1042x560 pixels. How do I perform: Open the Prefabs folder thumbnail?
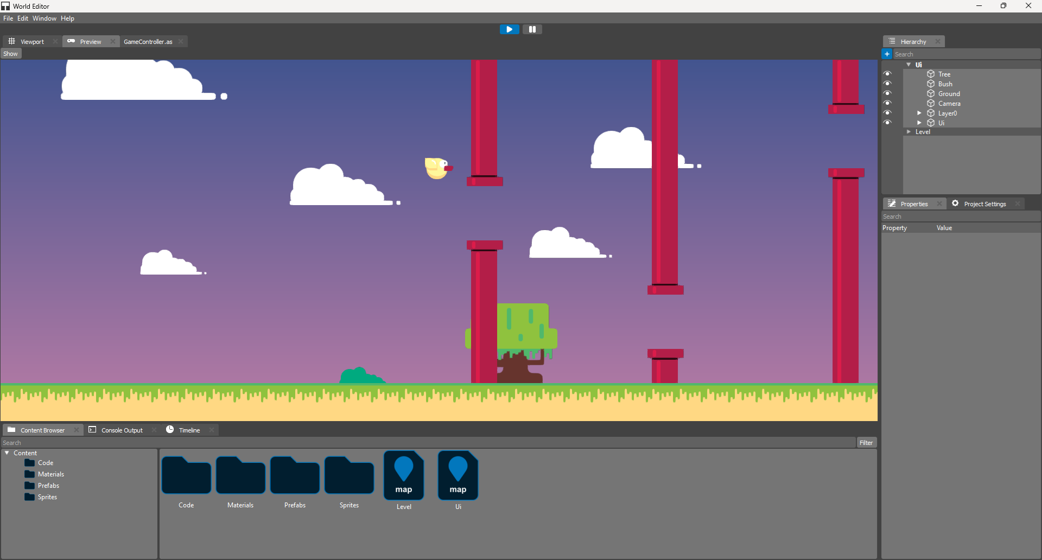(x=295, y=475)
